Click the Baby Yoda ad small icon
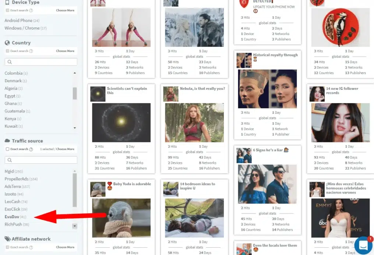 tap(98, 189)
